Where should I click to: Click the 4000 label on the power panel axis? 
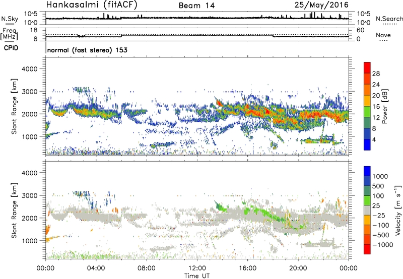click(x=29, y=69)
